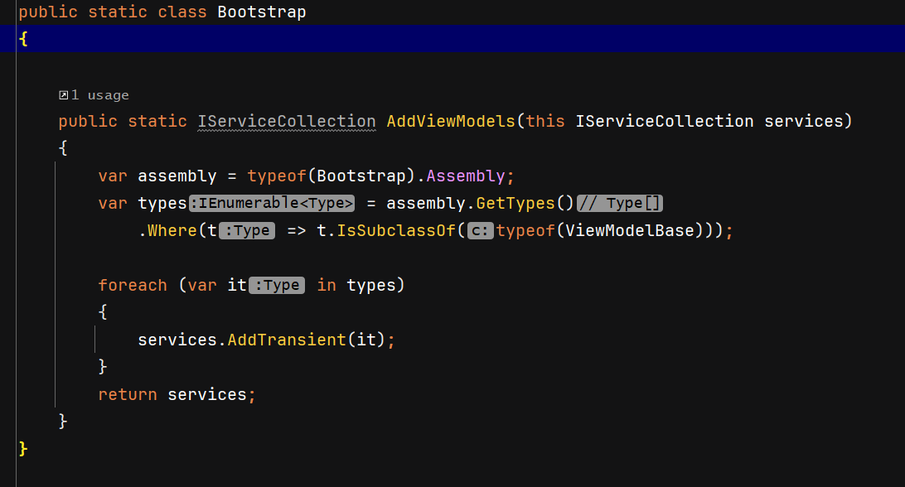The image size is (905, 487).
Task: Open the '1 usage' code lens link
Action: point(99,95)
